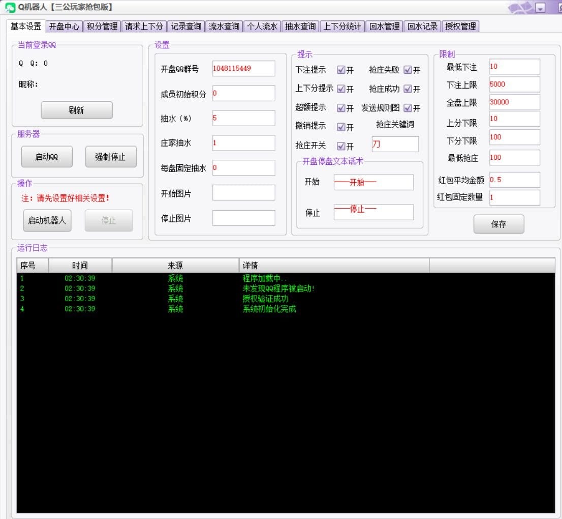Image resolution: width=562 pixels, height=519 pixels.
Task: Click the 停止图片 input field
Action: coord(244,218)
